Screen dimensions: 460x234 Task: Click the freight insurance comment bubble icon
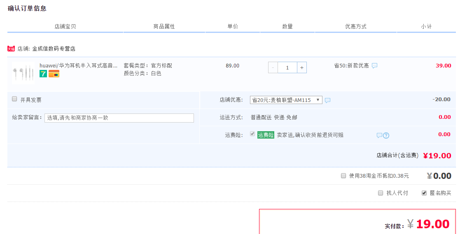click(x=379, y=135)
